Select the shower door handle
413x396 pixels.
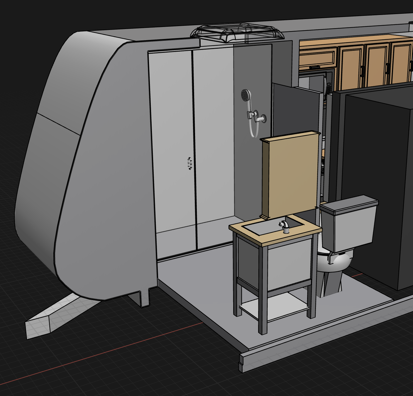click(190, 164)
